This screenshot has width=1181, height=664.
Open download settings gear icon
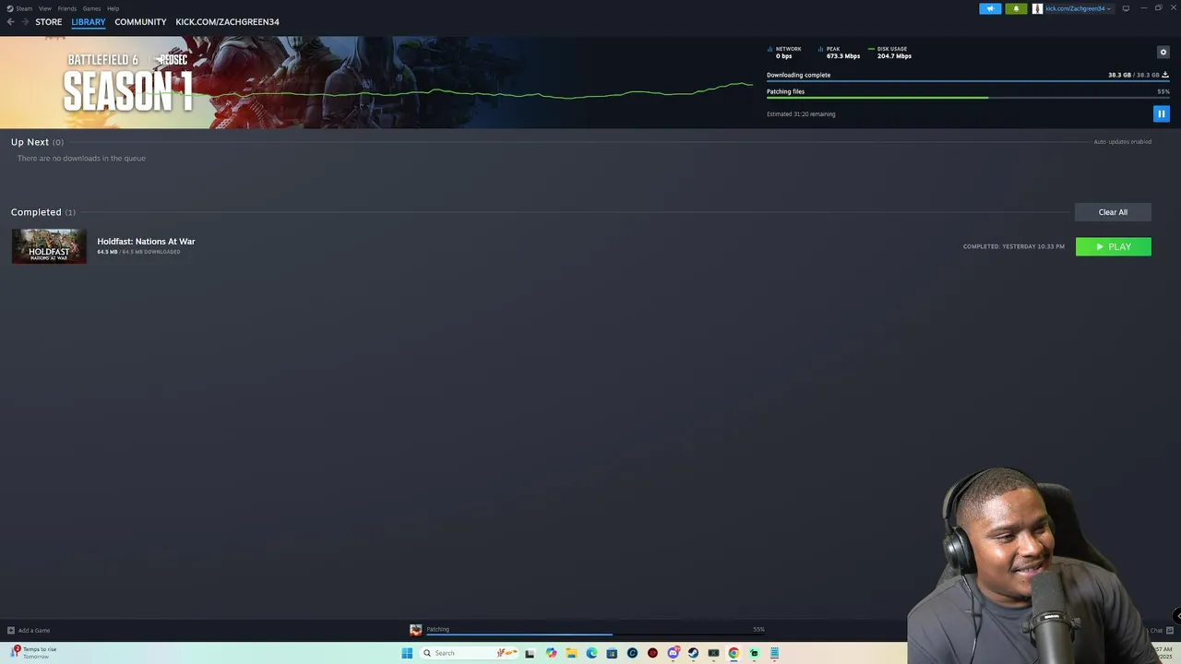coord(1163,52)
